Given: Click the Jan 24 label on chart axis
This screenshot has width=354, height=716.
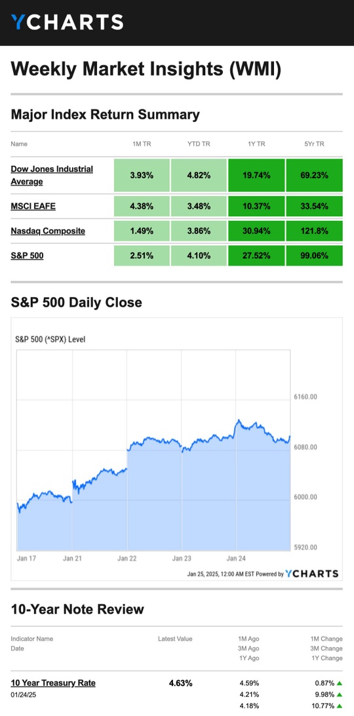Looking at the screenshot, I should click(236, 559).
